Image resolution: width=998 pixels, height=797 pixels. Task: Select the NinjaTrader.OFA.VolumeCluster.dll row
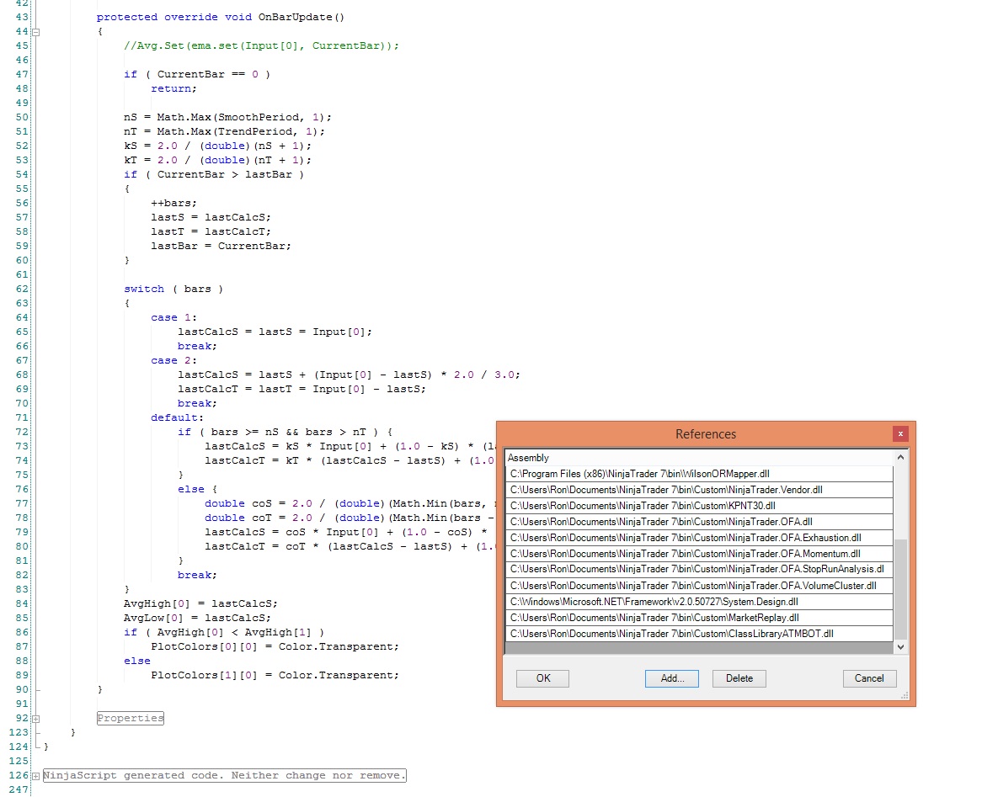(x=698, y=586)
